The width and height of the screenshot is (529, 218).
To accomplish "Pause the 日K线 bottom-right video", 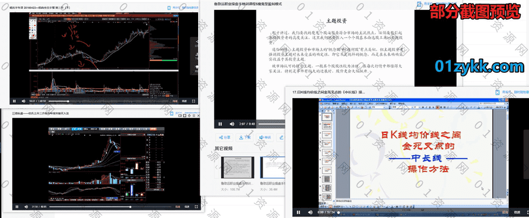I will click(x=298, y=212).
